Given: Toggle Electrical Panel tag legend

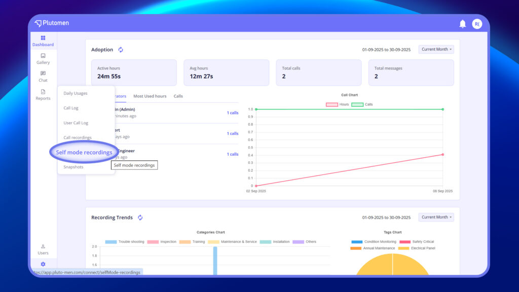Looking at the screenshot, I should pyautogui.click(x=417, y=248).
